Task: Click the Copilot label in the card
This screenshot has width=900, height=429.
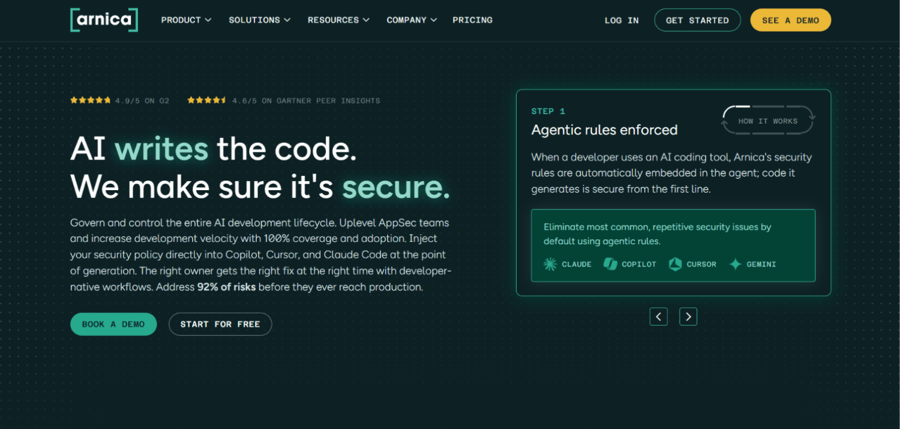Action: [639, 264]
